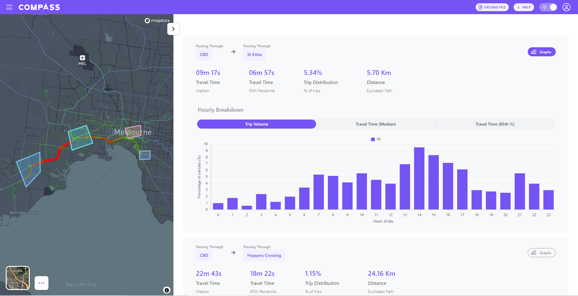Click the hour 21 bar in chart
Viewport: 578px width, 296px height.
pos(520,192)
